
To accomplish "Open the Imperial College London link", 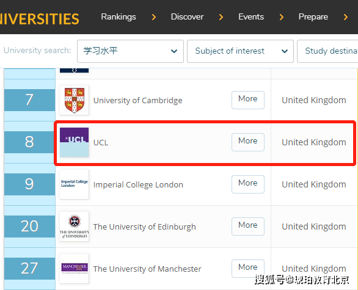I will click(x=138, y=184).
